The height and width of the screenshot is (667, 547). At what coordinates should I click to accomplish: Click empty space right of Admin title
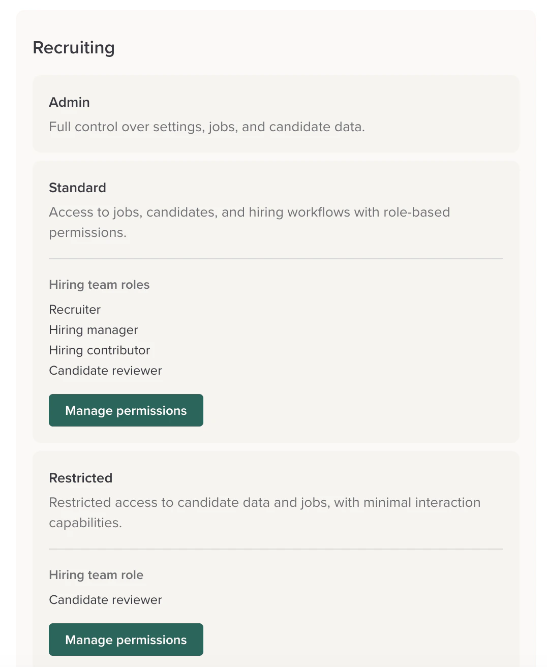(x=305, y=102)
